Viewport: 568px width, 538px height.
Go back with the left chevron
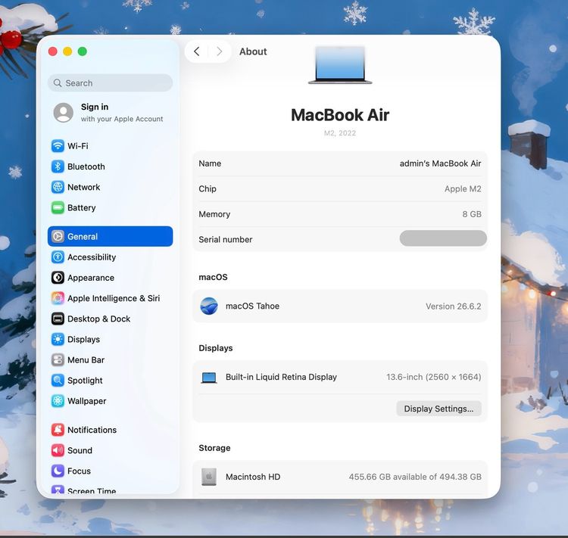point(197,51)
